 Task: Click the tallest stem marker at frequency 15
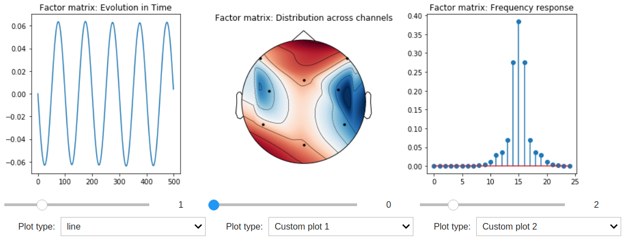pos(518,22)
